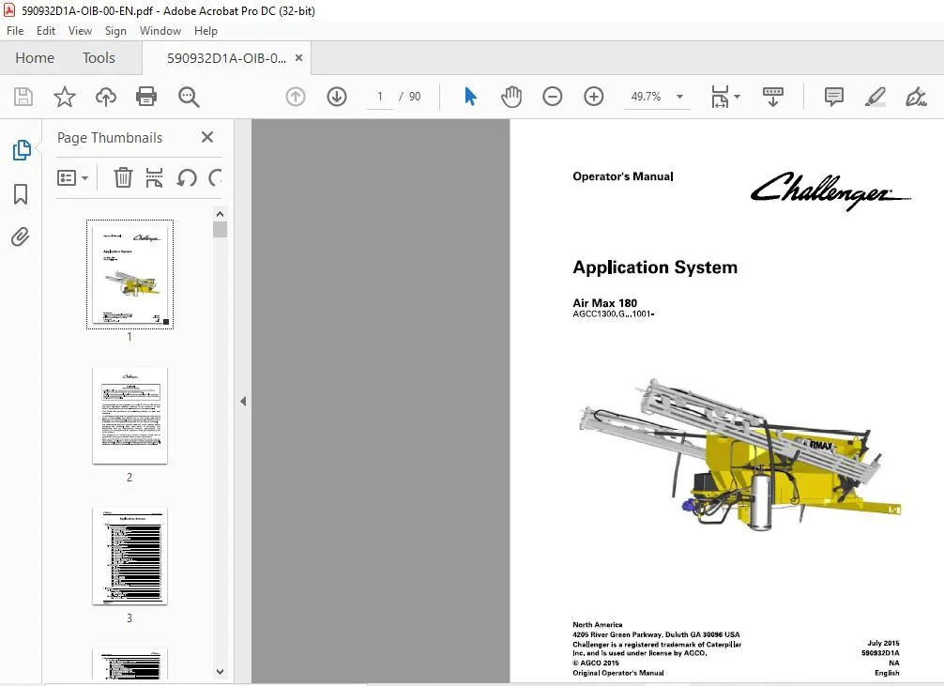The height and width of the screenshot is (686, 944).
Task: Select the Highlight text pen tool
Action: pyautogui.click(x=875, y=97)
